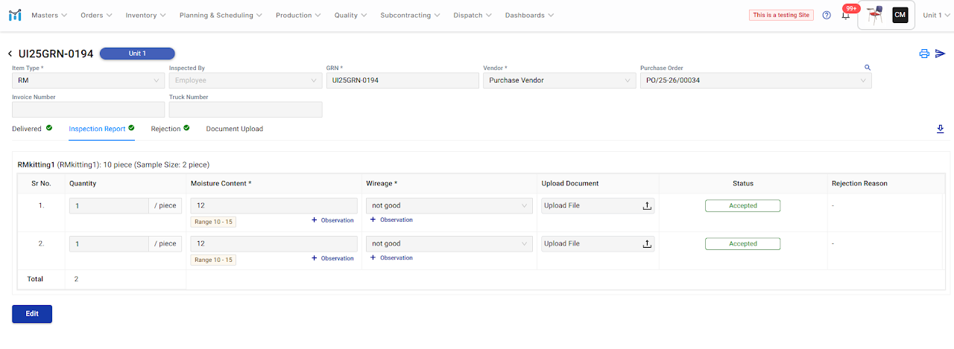Screen dimensions: 954x349
Task: Click the download icon above the table
Action: coord(940,129)
